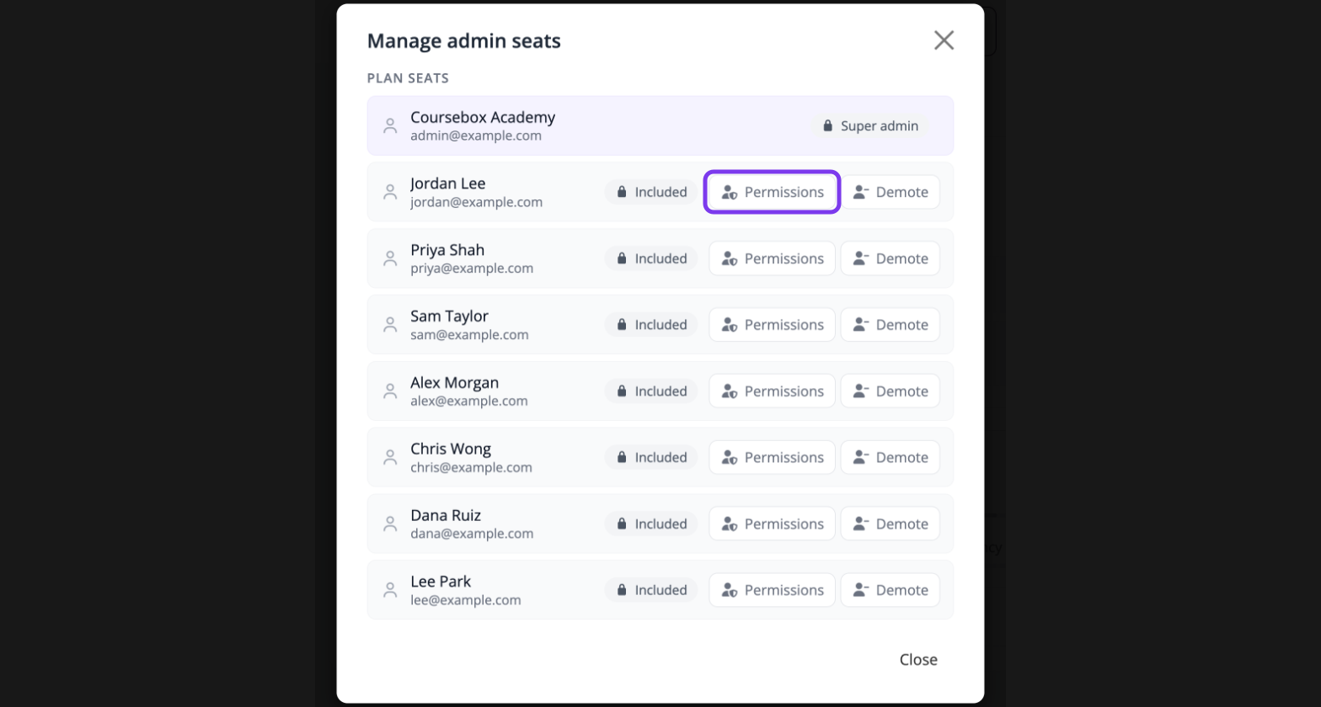1321x707 pixels.
Task: Click the email jordan@example.com
Action: click(x=477, y=202)
